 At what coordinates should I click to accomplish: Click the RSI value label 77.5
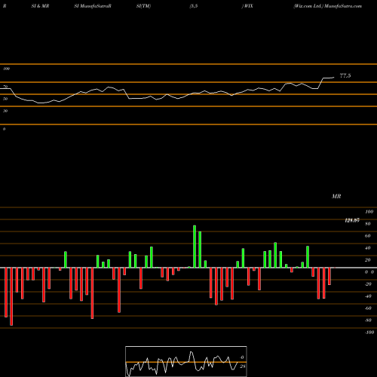(x=345, y=75)
